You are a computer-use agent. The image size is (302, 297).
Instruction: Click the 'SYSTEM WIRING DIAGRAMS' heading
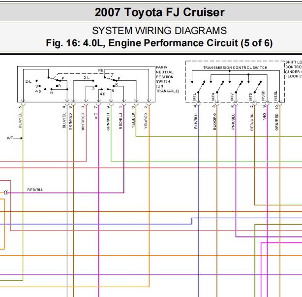click(x=159, y=31)
